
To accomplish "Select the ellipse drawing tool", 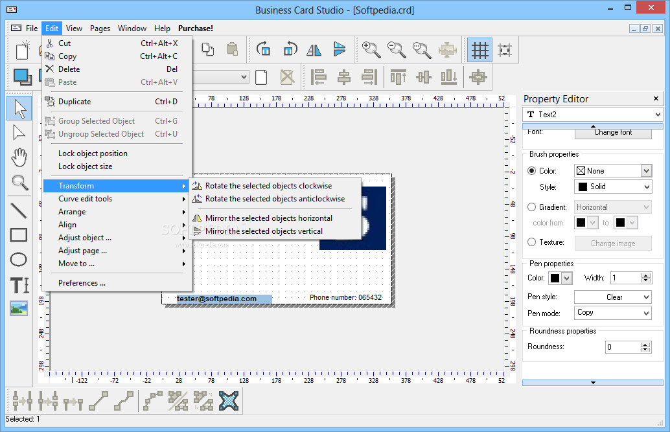I will click(x=19, y=259).
